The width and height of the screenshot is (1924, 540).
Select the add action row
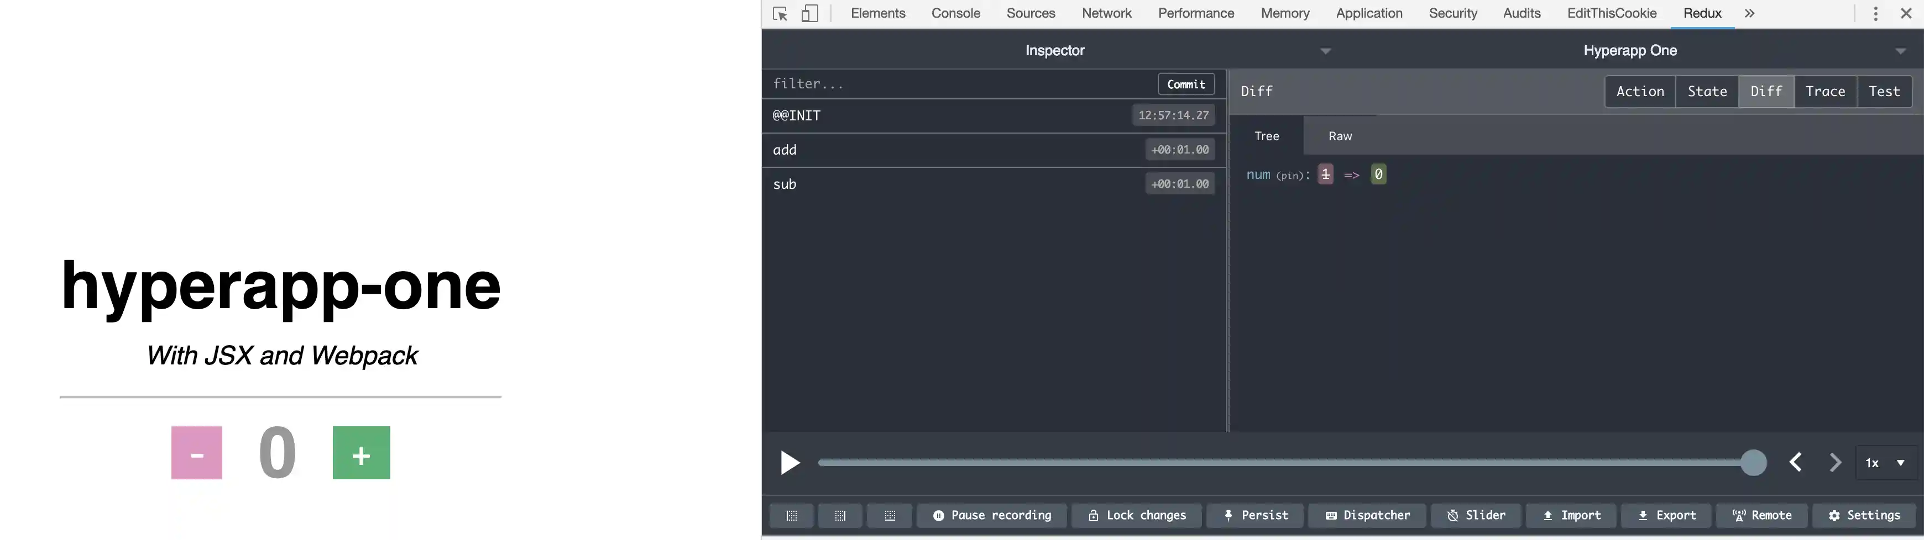(994, 150)
